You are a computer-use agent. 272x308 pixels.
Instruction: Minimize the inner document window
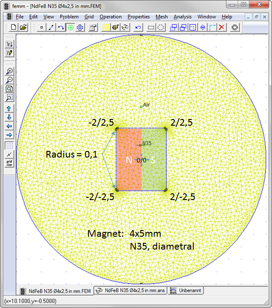point(248,17)
